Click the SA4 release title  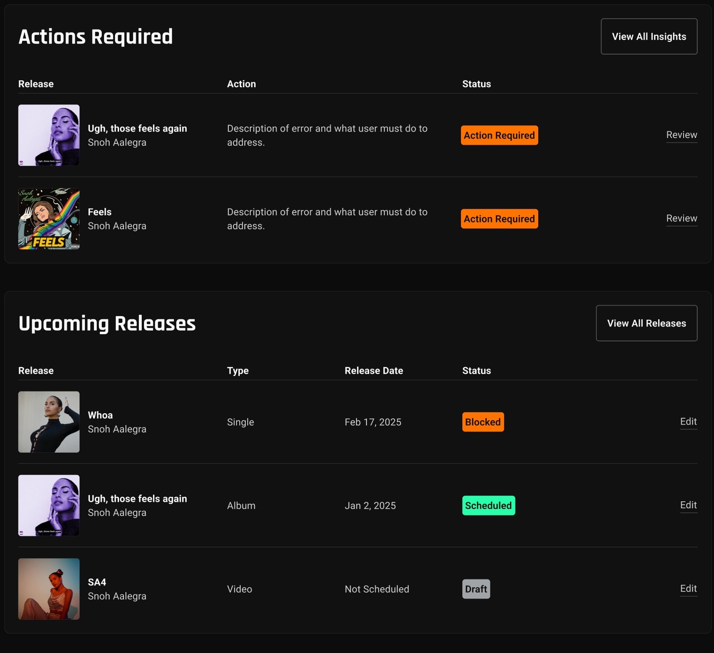[x=97, y=582]
